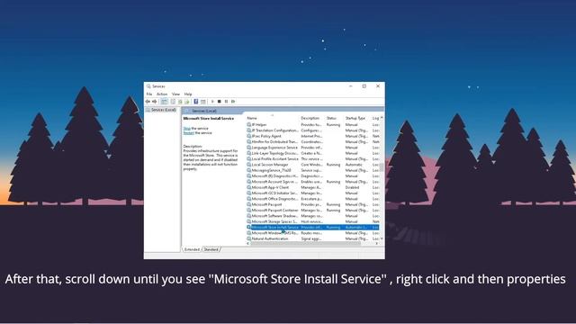Screen dimensions: 576x324
Task: Click the Refresh toolbar icon
Action: tap(180, 102)
